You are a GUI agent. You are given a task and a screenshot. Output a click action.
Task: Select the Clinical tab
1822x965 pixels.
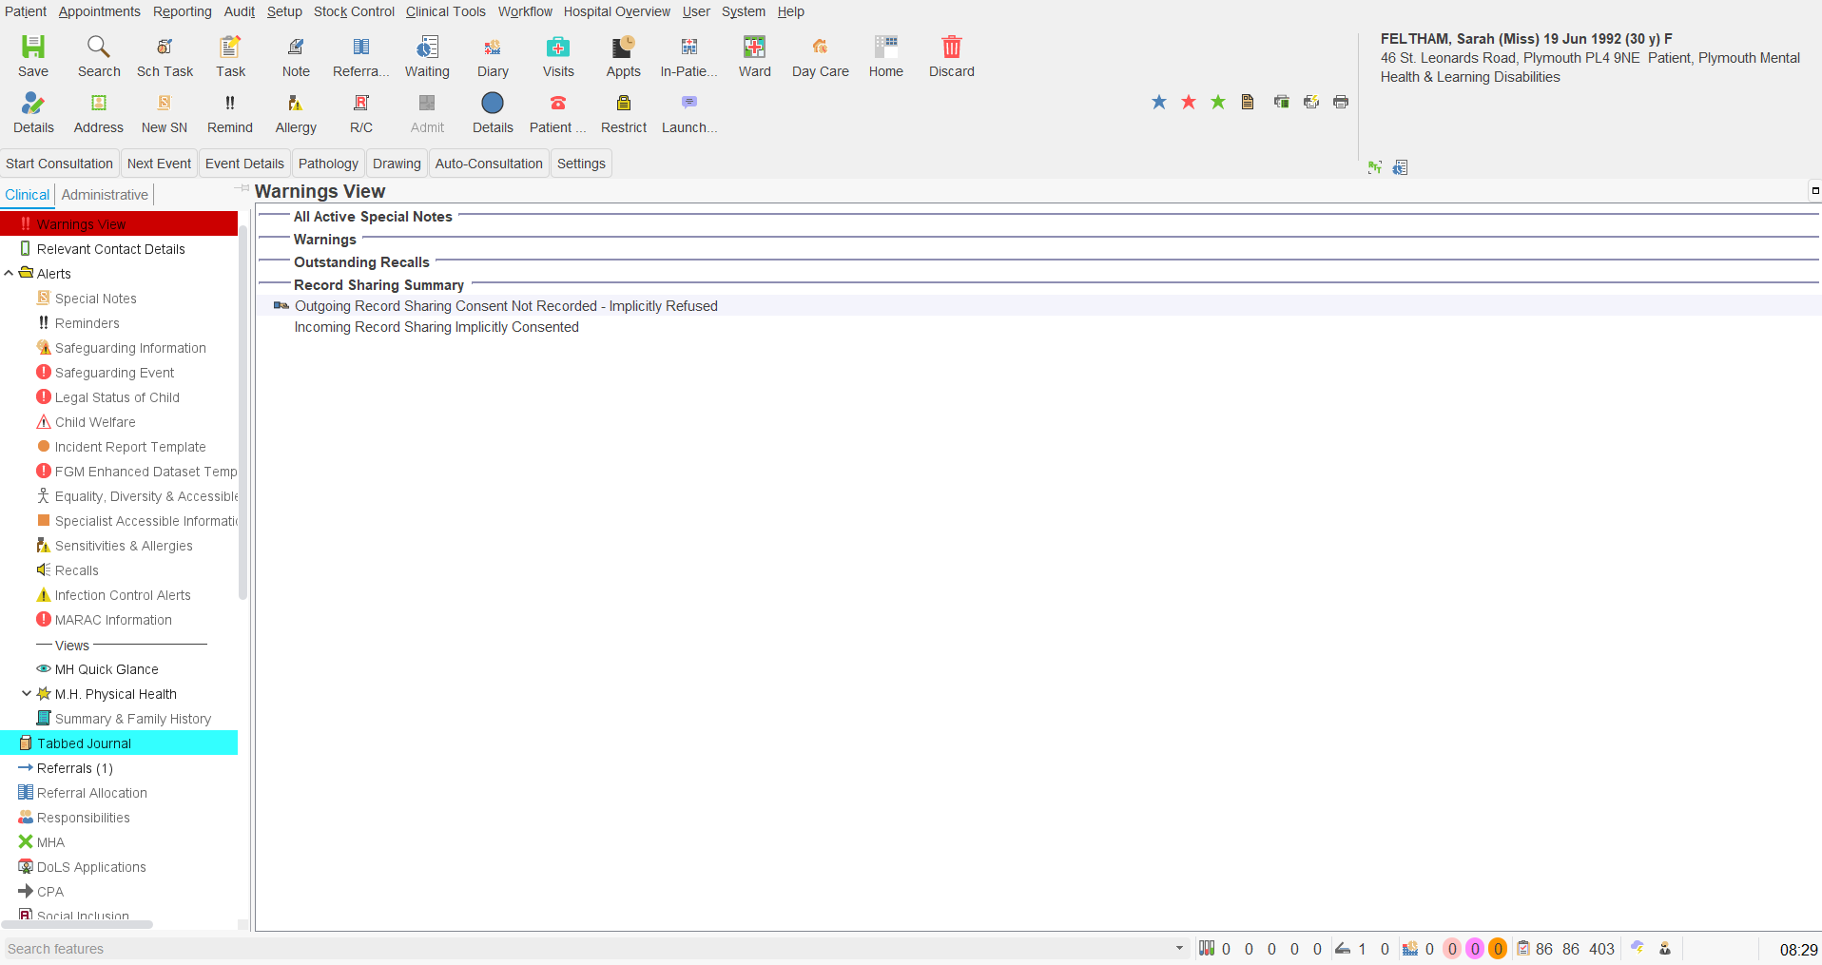coord(27,194)
